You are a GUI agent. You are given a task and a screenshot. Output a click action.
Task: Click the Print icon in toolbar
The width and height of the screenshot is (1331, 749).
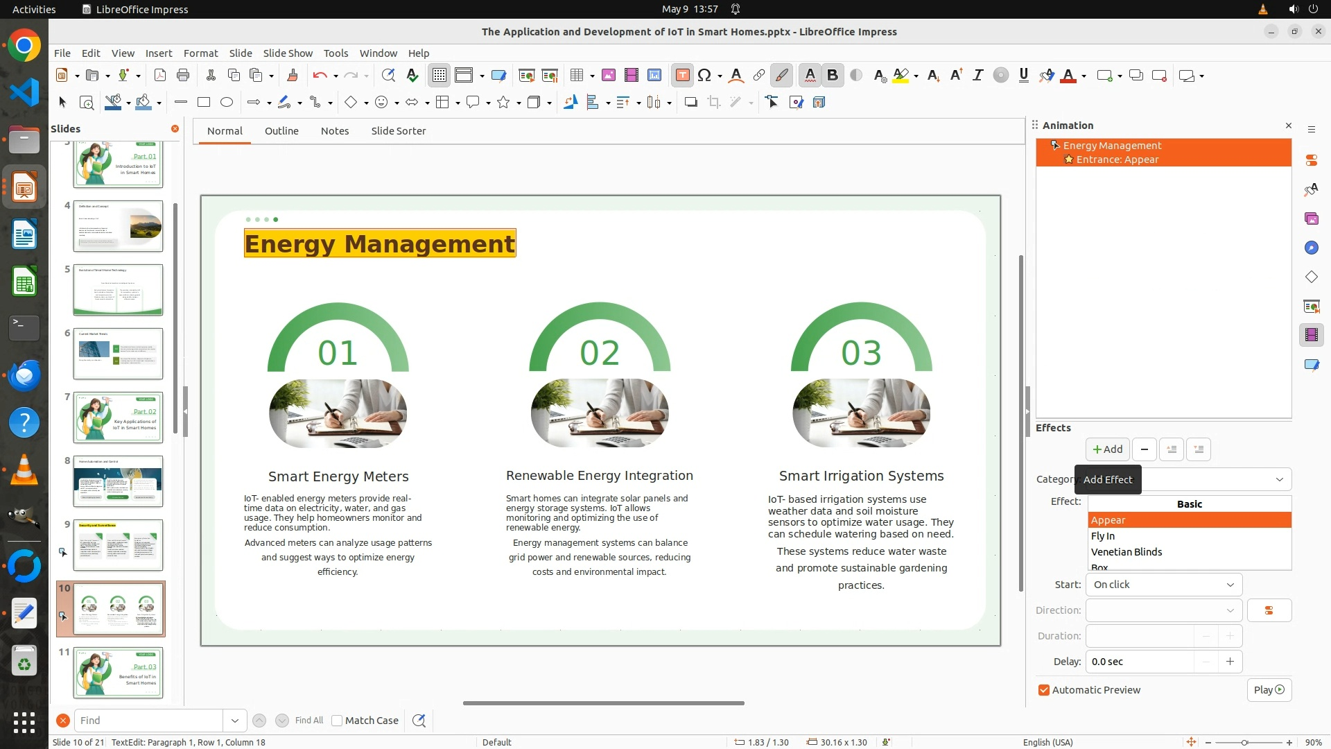coord(183,76)
